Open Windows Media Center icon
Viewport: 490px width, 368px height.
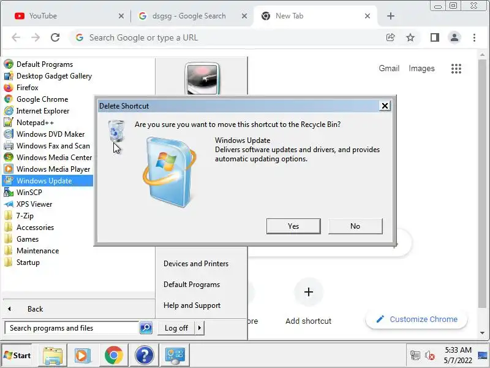[9, 158]
